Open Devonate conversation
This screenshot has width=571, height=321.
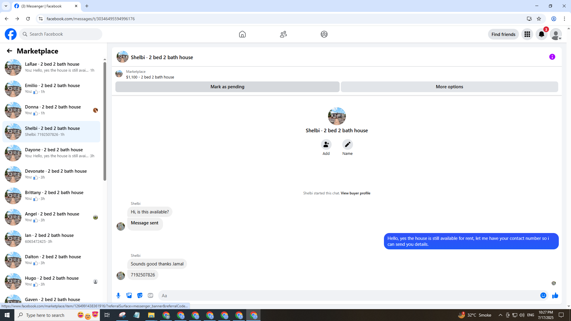point(51,174)
